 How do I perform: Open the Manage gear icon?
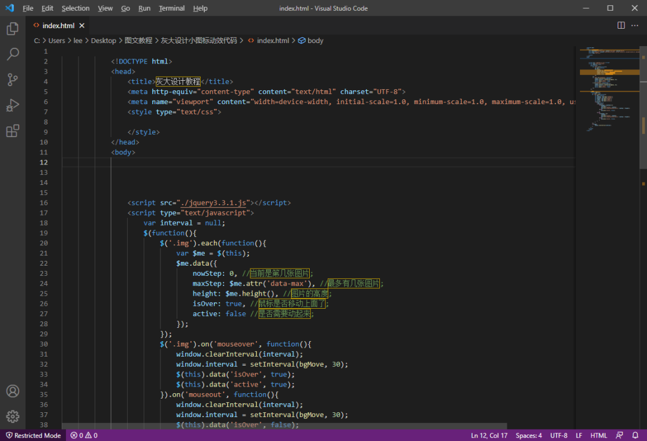point(13,416)
